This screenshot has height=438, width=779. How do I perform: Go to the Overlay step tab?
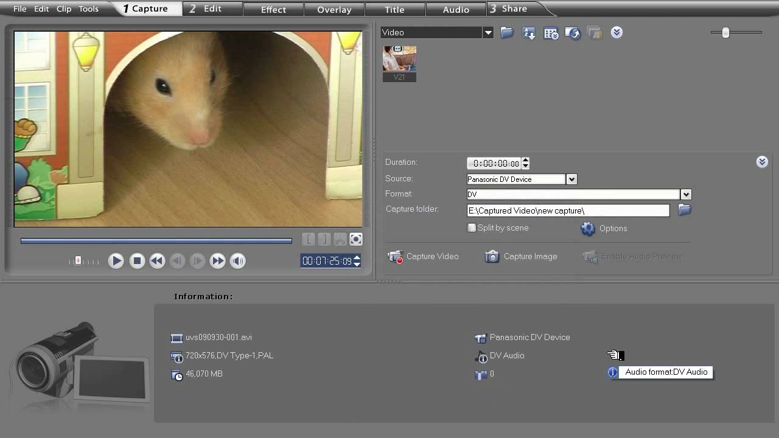point(334,9)
